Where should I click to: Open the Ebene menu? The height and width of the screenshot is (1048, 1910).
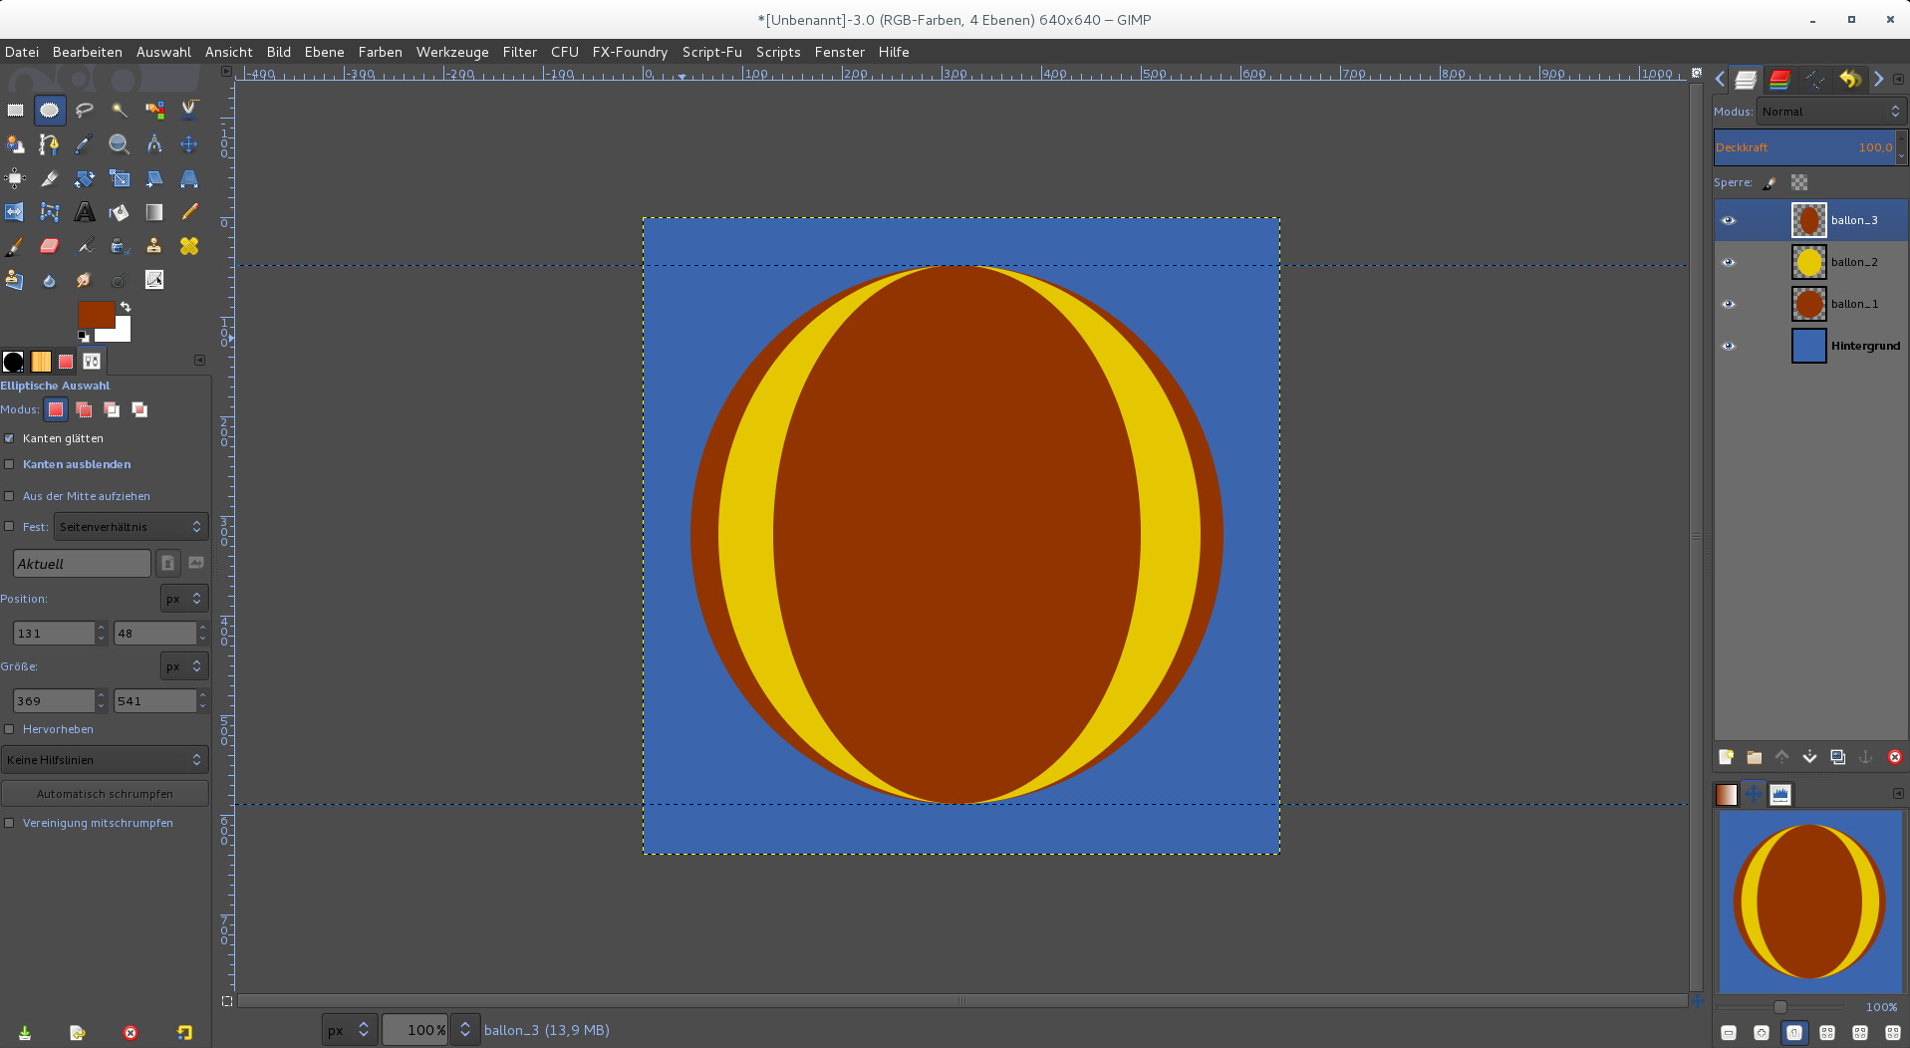324,52
